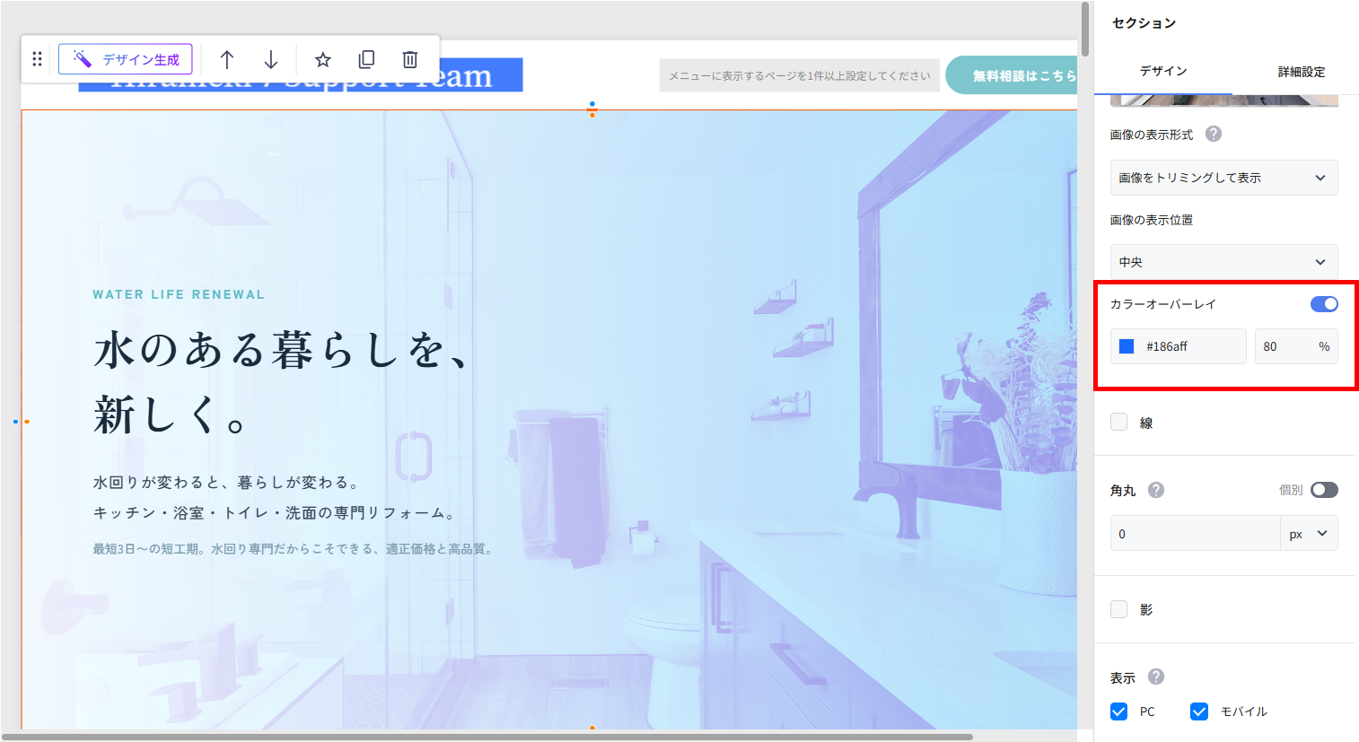This screenshot has width=1359, height=742.
Task: Enable the 影 shadow checkbox
Action: pos(1119,609)
